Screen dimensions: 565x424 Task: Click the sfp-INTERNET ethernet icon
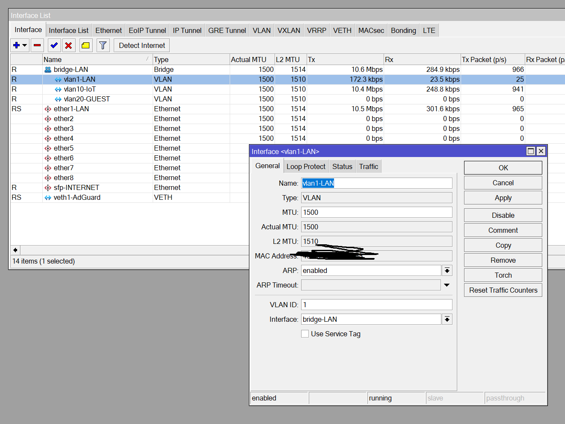pyautogui.click(x=48, y=188)
